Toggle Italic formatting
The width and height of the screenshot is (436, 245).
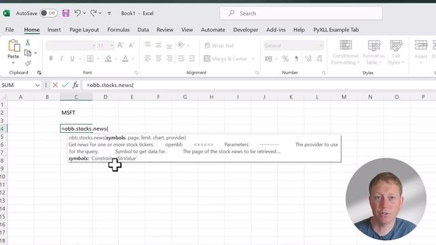click(x=61, y=59)
